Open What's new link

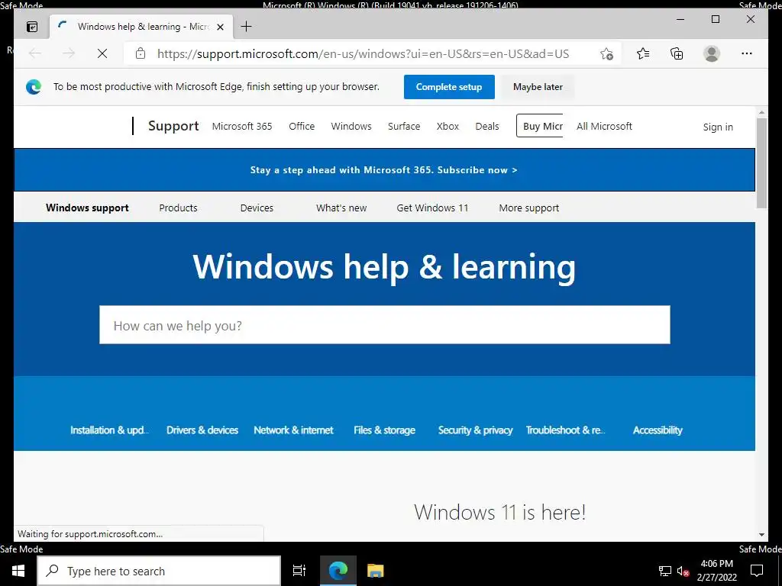(x=341, y=208)
